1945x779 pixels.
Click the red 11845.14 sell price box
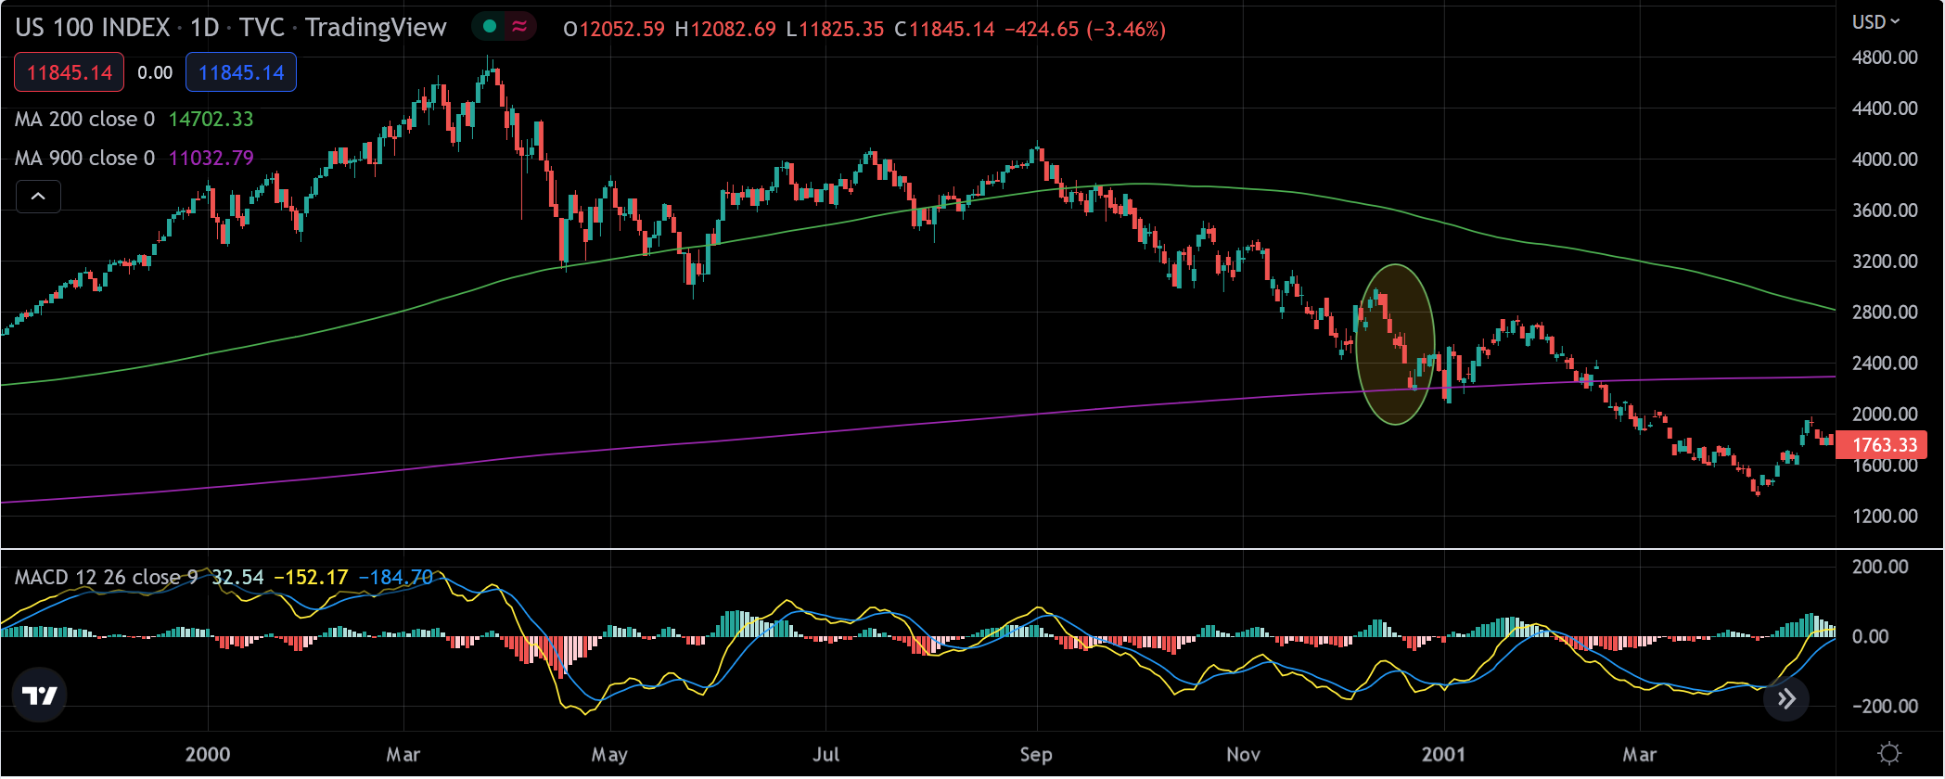point(70,72)
